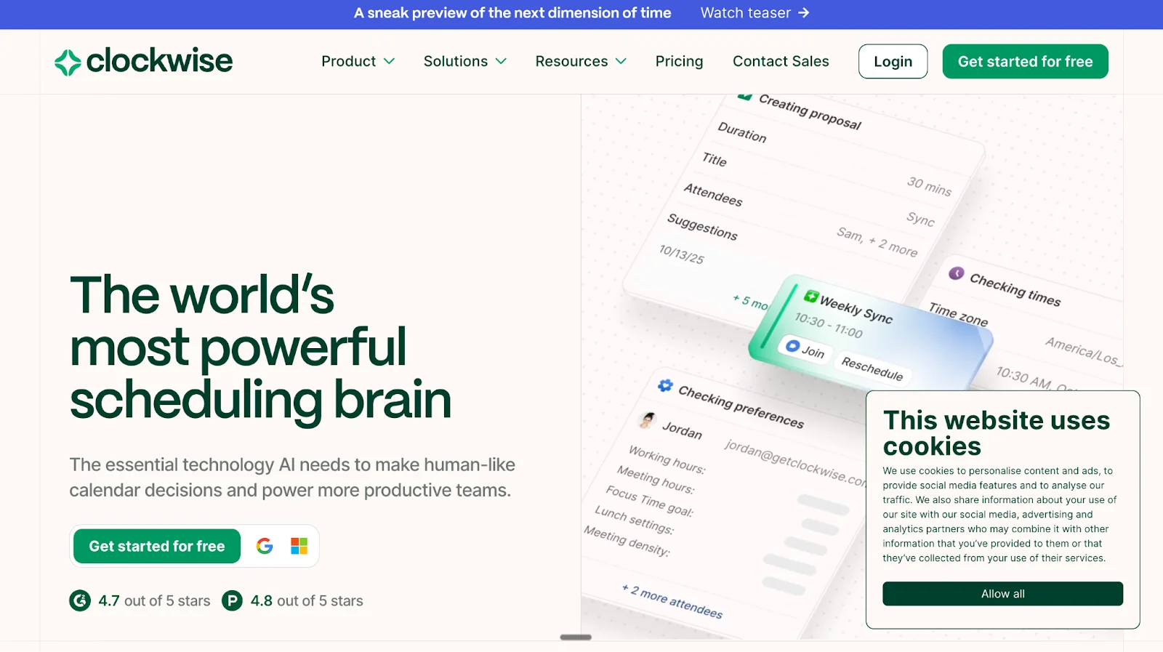The width and height of the screenshot is (1163, 652).
Task: Click the Login button
Action: coord(893,61)
